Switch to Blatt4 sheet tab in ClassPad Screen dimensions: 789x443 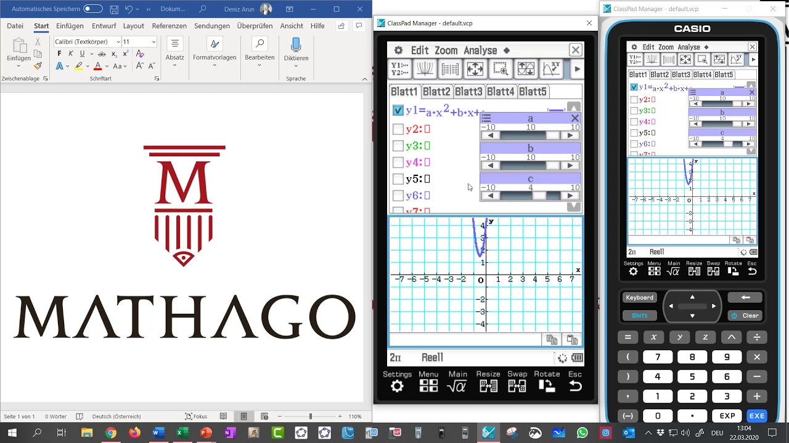pyautogui.click(x=501, y=92)
